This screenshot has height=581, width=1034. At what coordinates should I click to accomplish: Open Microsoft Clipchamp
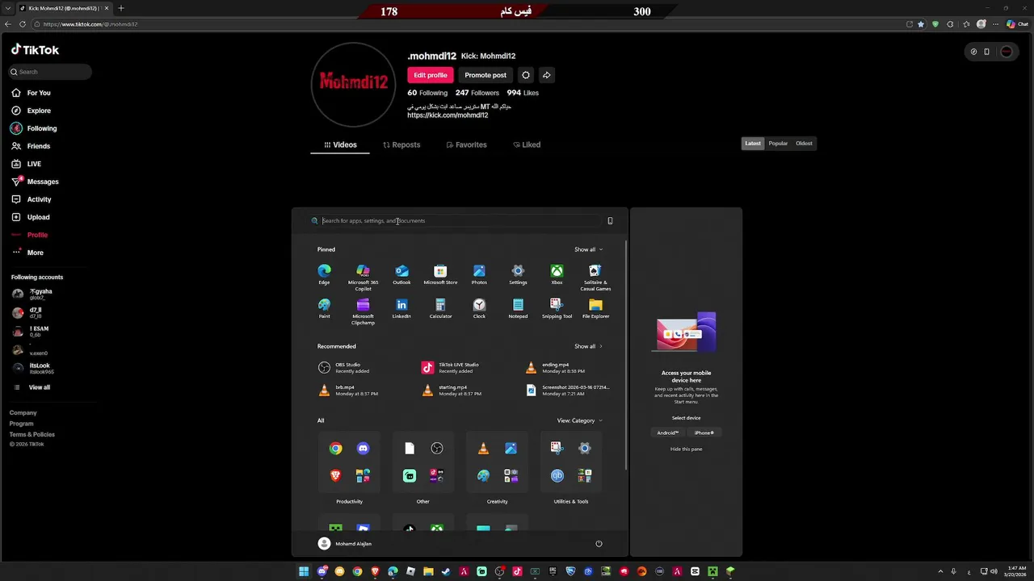point(363,311)
